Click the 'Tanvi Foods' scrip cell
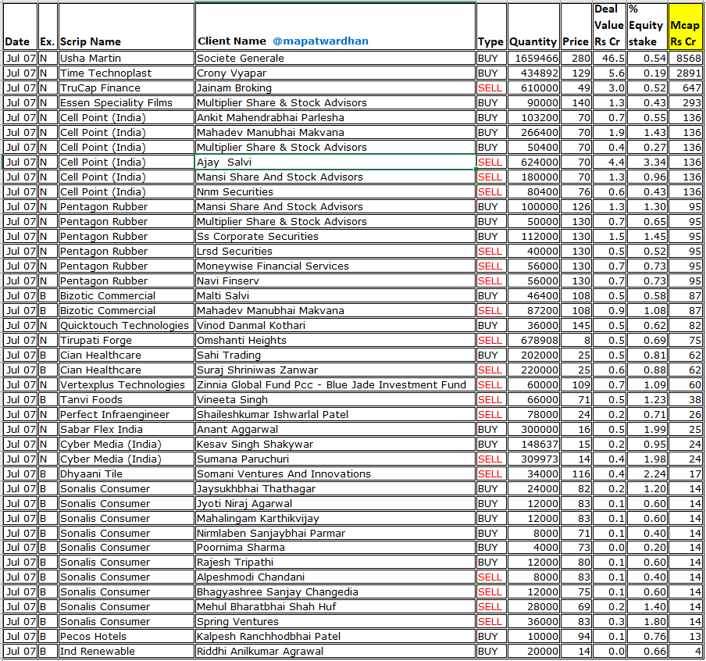The width and height of the screenshot is (706, 661). pyautogui.click(x=126, y=400)
